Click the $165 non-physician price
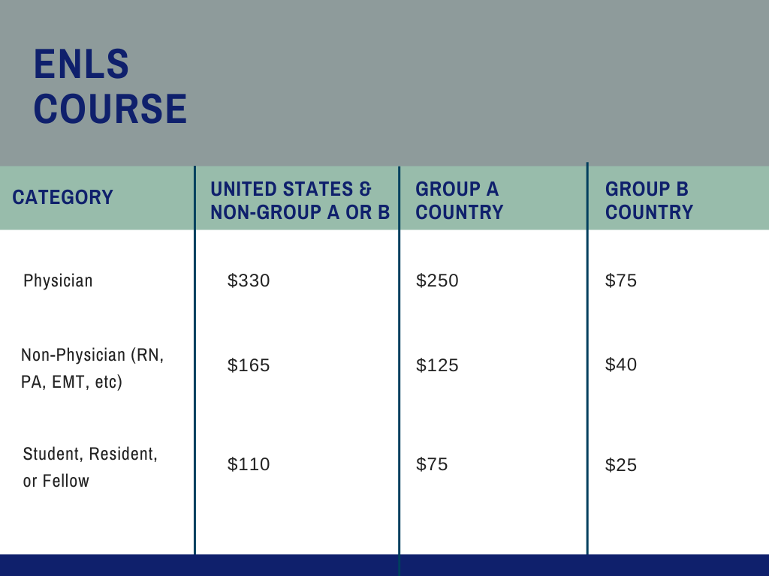 [249, 365]
